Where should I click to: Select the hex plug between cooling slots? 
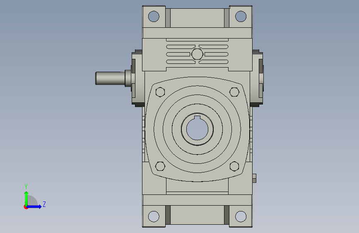click(197, 54)
